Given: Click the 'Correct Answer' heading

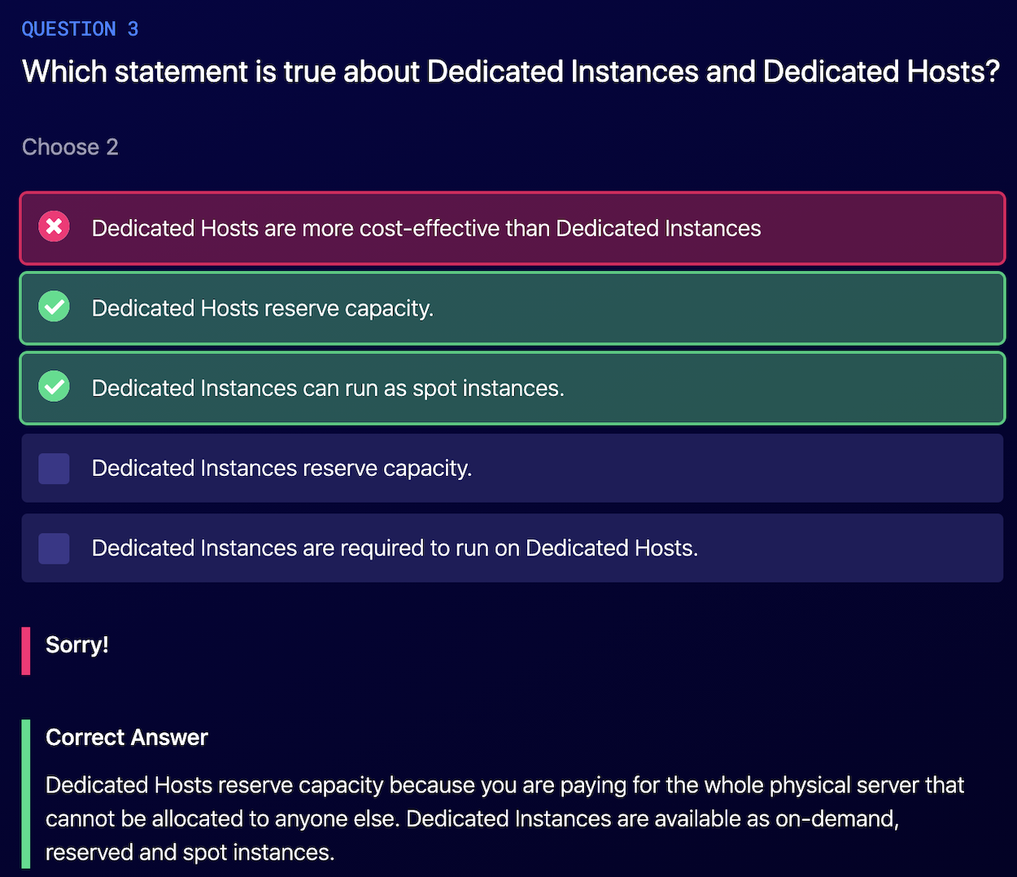Looking at the screenshot, I should pyautogui.click(x=127, y=737).
